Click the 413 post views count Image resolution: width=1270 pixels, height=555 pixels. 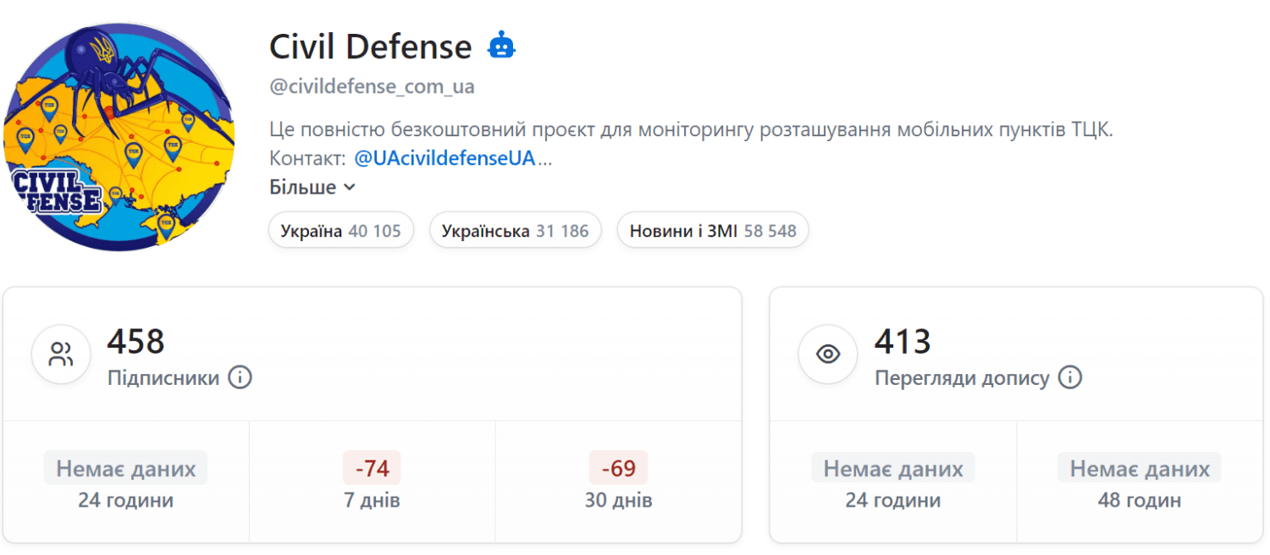[x=903, y=342]
